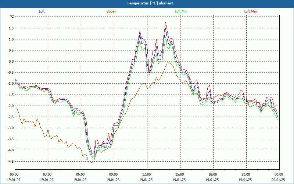Click the -1,5 y-axis value

pos(11,95)
